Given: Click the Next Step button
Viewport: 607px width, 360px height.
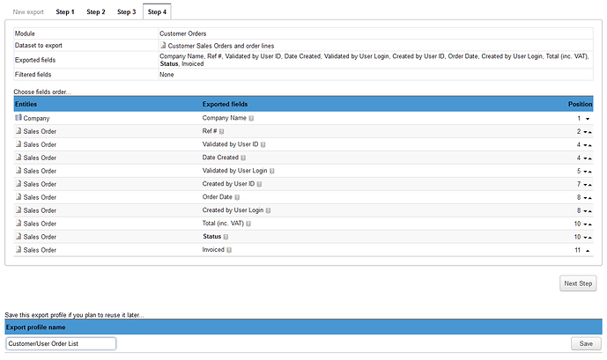Looking at the screenshot, I should [x=578, y=283].
